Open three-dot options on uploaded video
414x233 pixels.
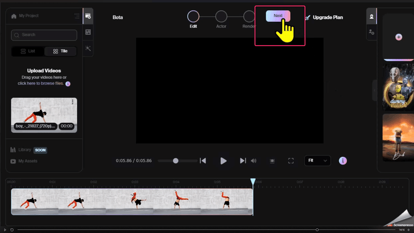(x=72, y=102)
